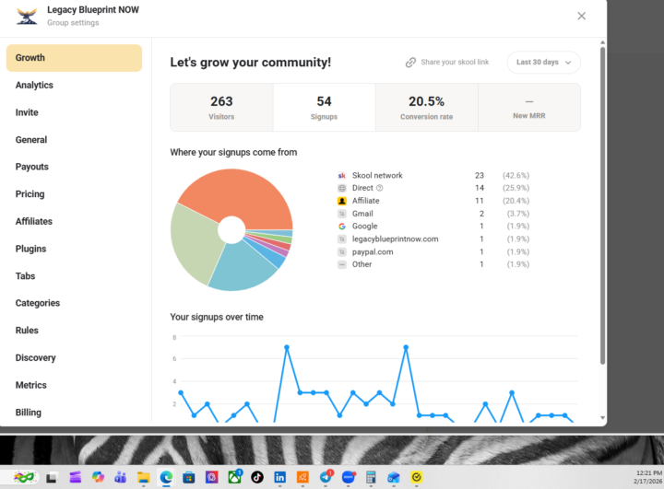Screen dimensions: 664x489
Task: Click the dialog vertical scrollbar thumb
Action: point(602,205)
